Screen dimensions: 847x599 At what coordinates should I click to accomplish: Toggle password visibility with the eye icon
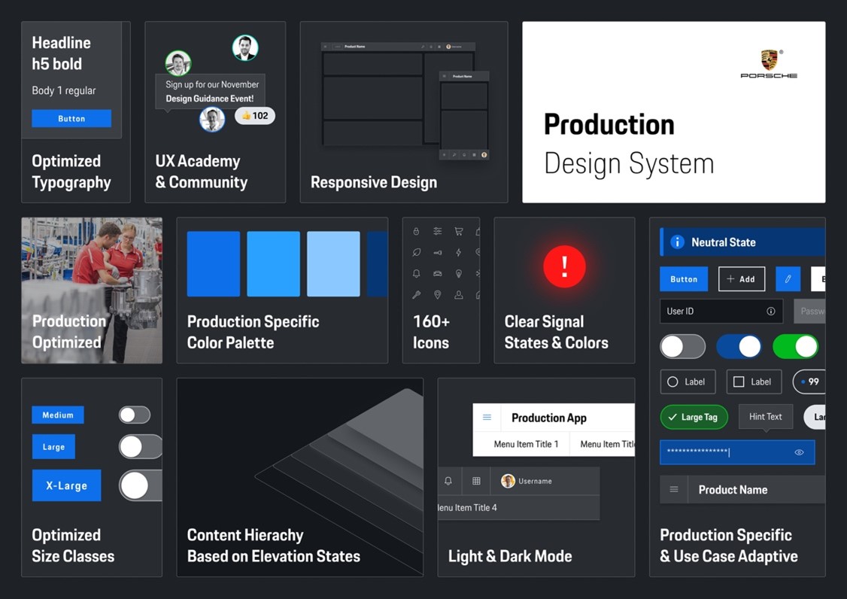pos(800,452)
